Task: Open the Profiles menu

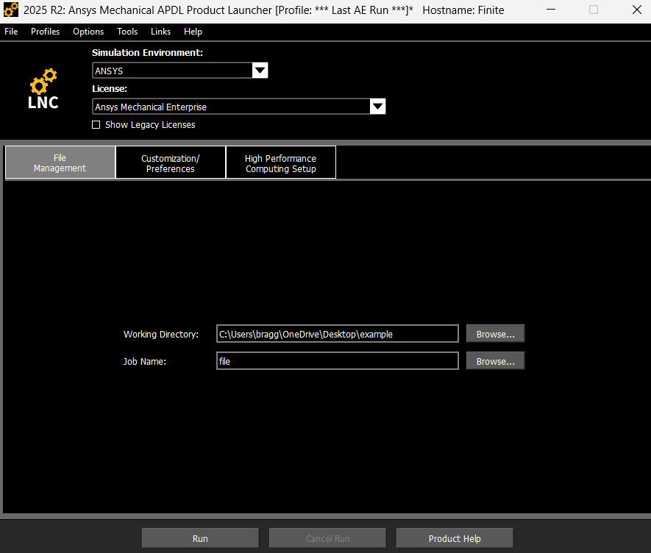Action: click(x=44, y=32)
